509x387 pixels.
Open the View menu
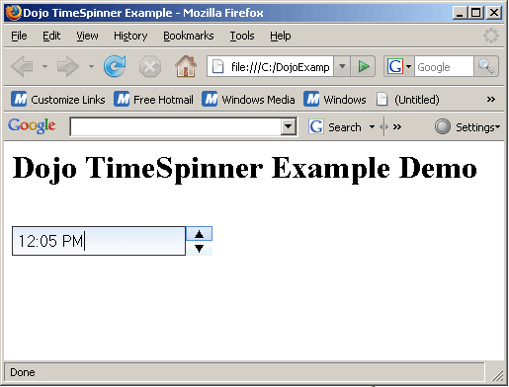click(87, 36)
